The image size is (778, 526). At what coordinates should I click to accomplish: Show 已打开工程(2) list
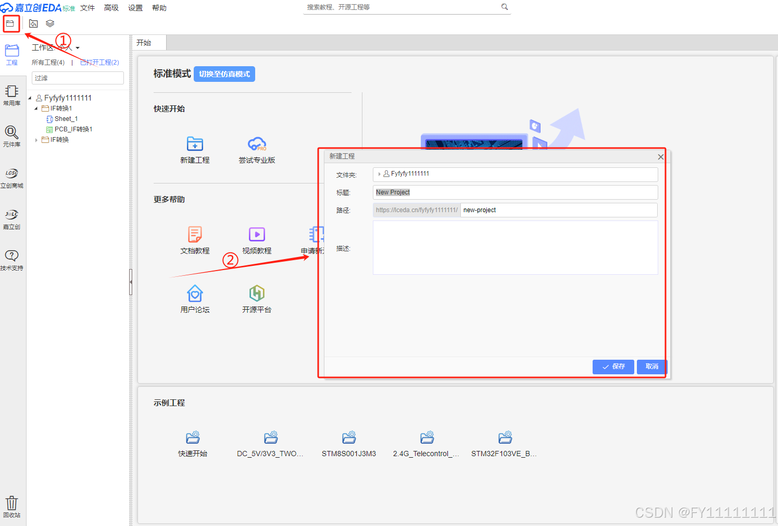coord(99,63)
